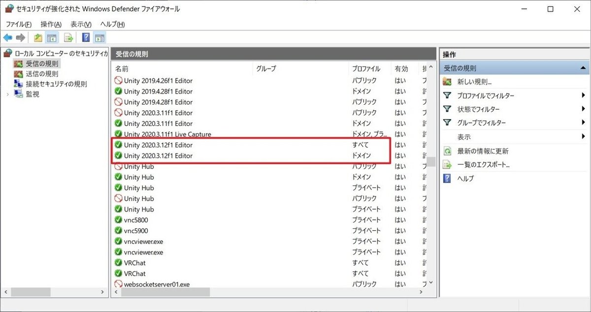Viewport: 591px width, 312px height.
Task: Sort the list by the グループ column header
Action: [300, 68]
